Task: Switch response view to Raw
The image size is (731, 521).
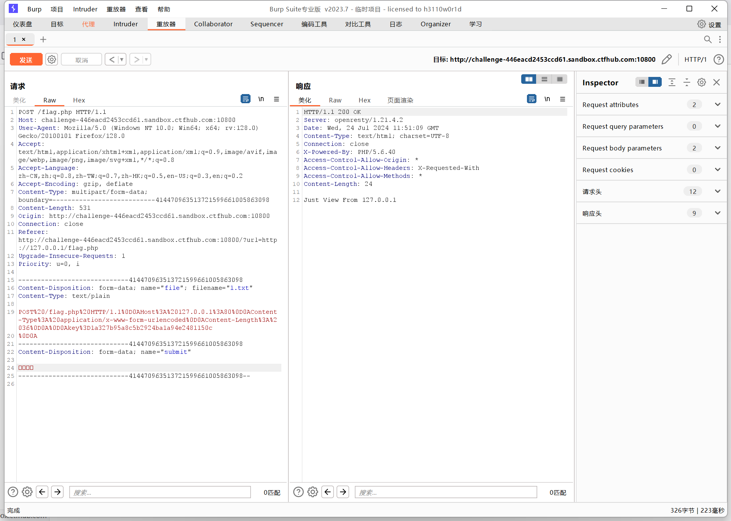Action: [x=335, y=100]
